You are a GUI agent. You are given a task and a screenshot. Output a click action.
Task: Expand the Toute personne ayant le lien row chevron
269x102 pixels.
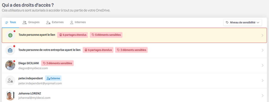[x=262, y=35]
